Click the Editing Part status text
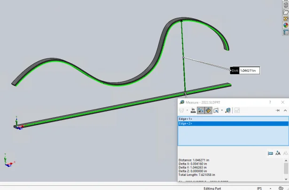The width and height of the screenshot is (289, 190). (x=212, y=188)
